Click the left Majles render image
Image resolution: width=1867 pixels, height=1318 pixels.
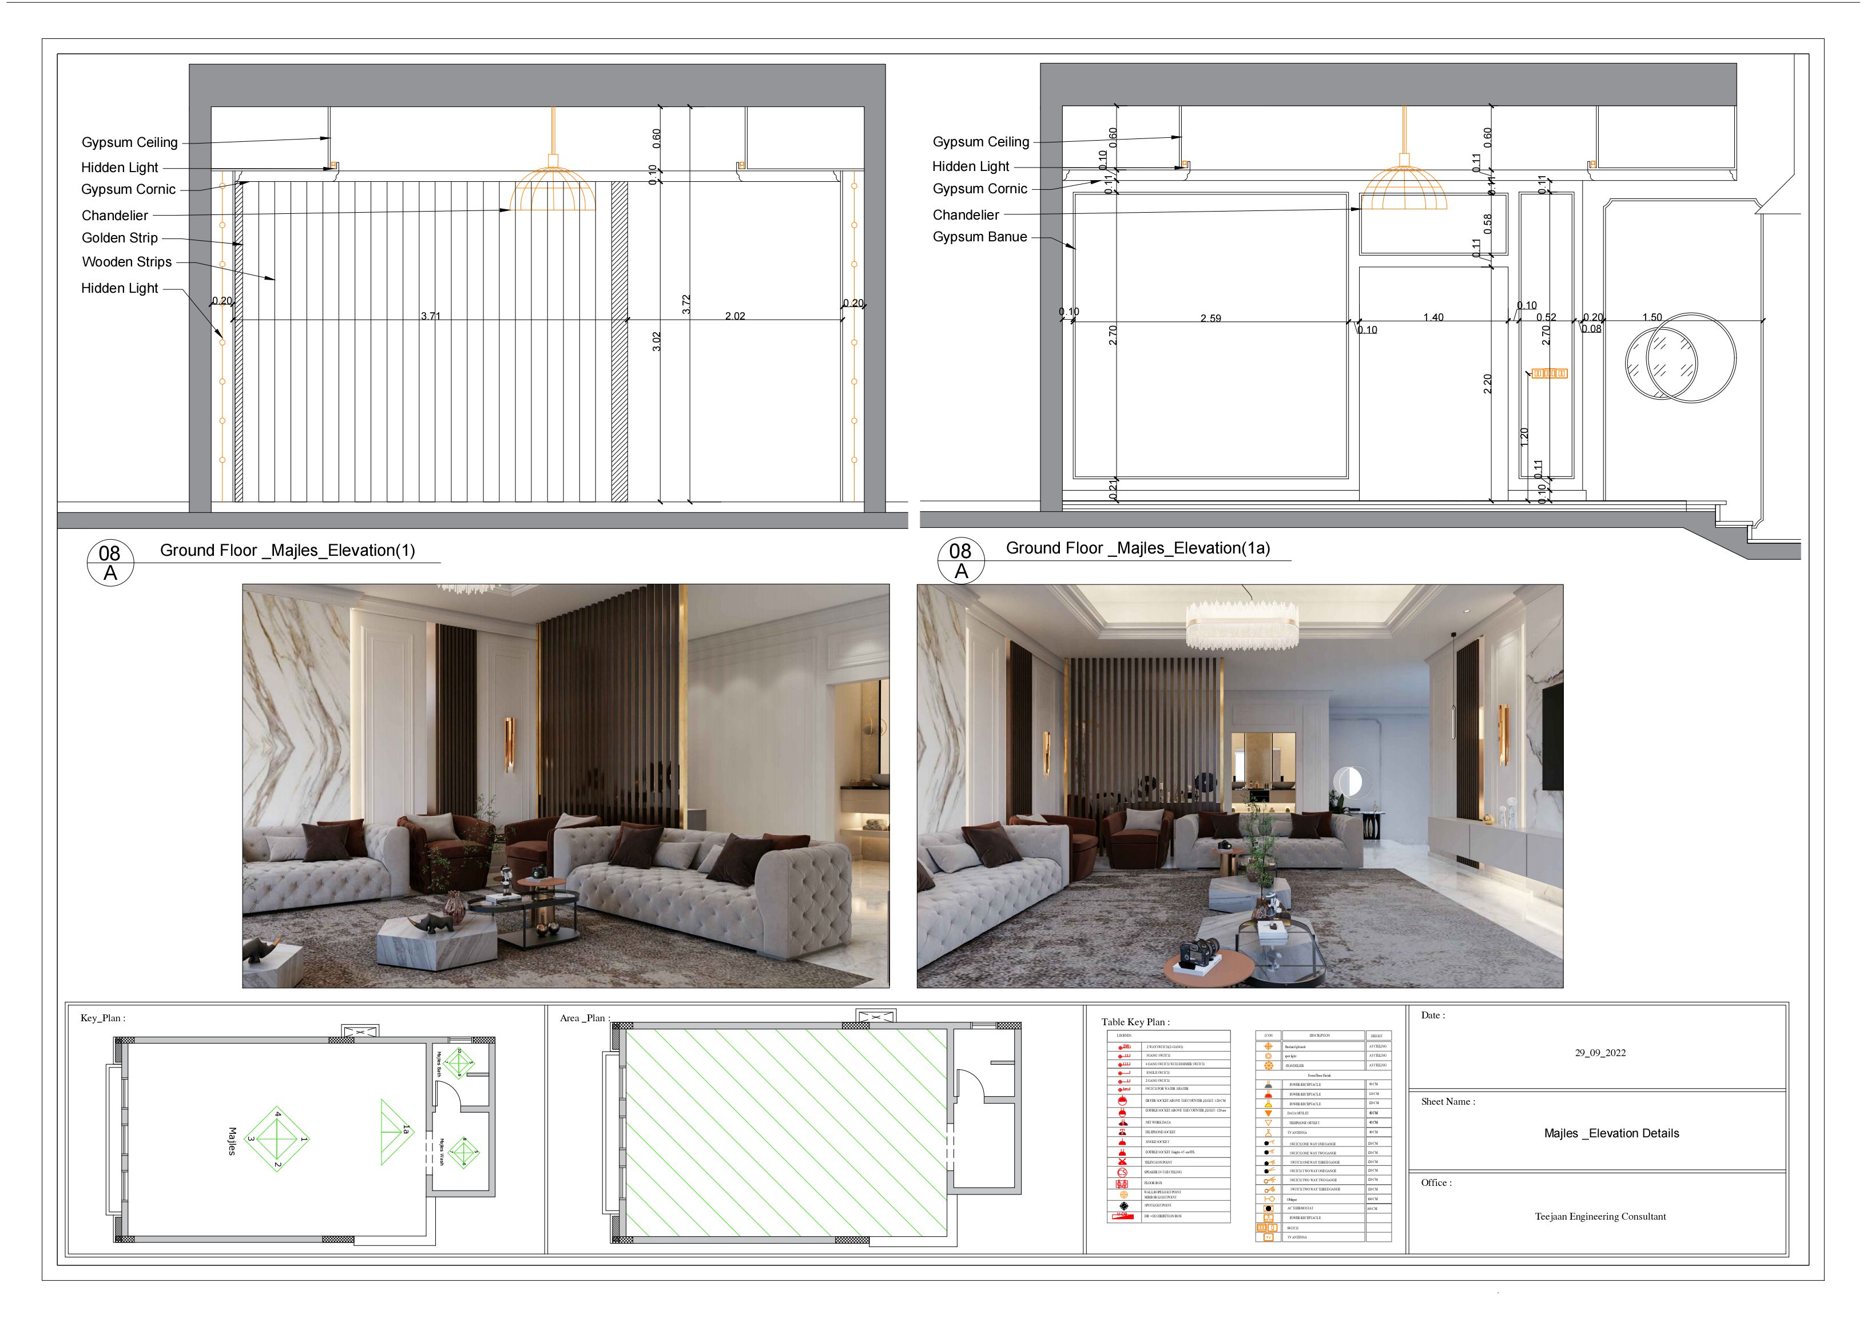click(x=565, y=786)
